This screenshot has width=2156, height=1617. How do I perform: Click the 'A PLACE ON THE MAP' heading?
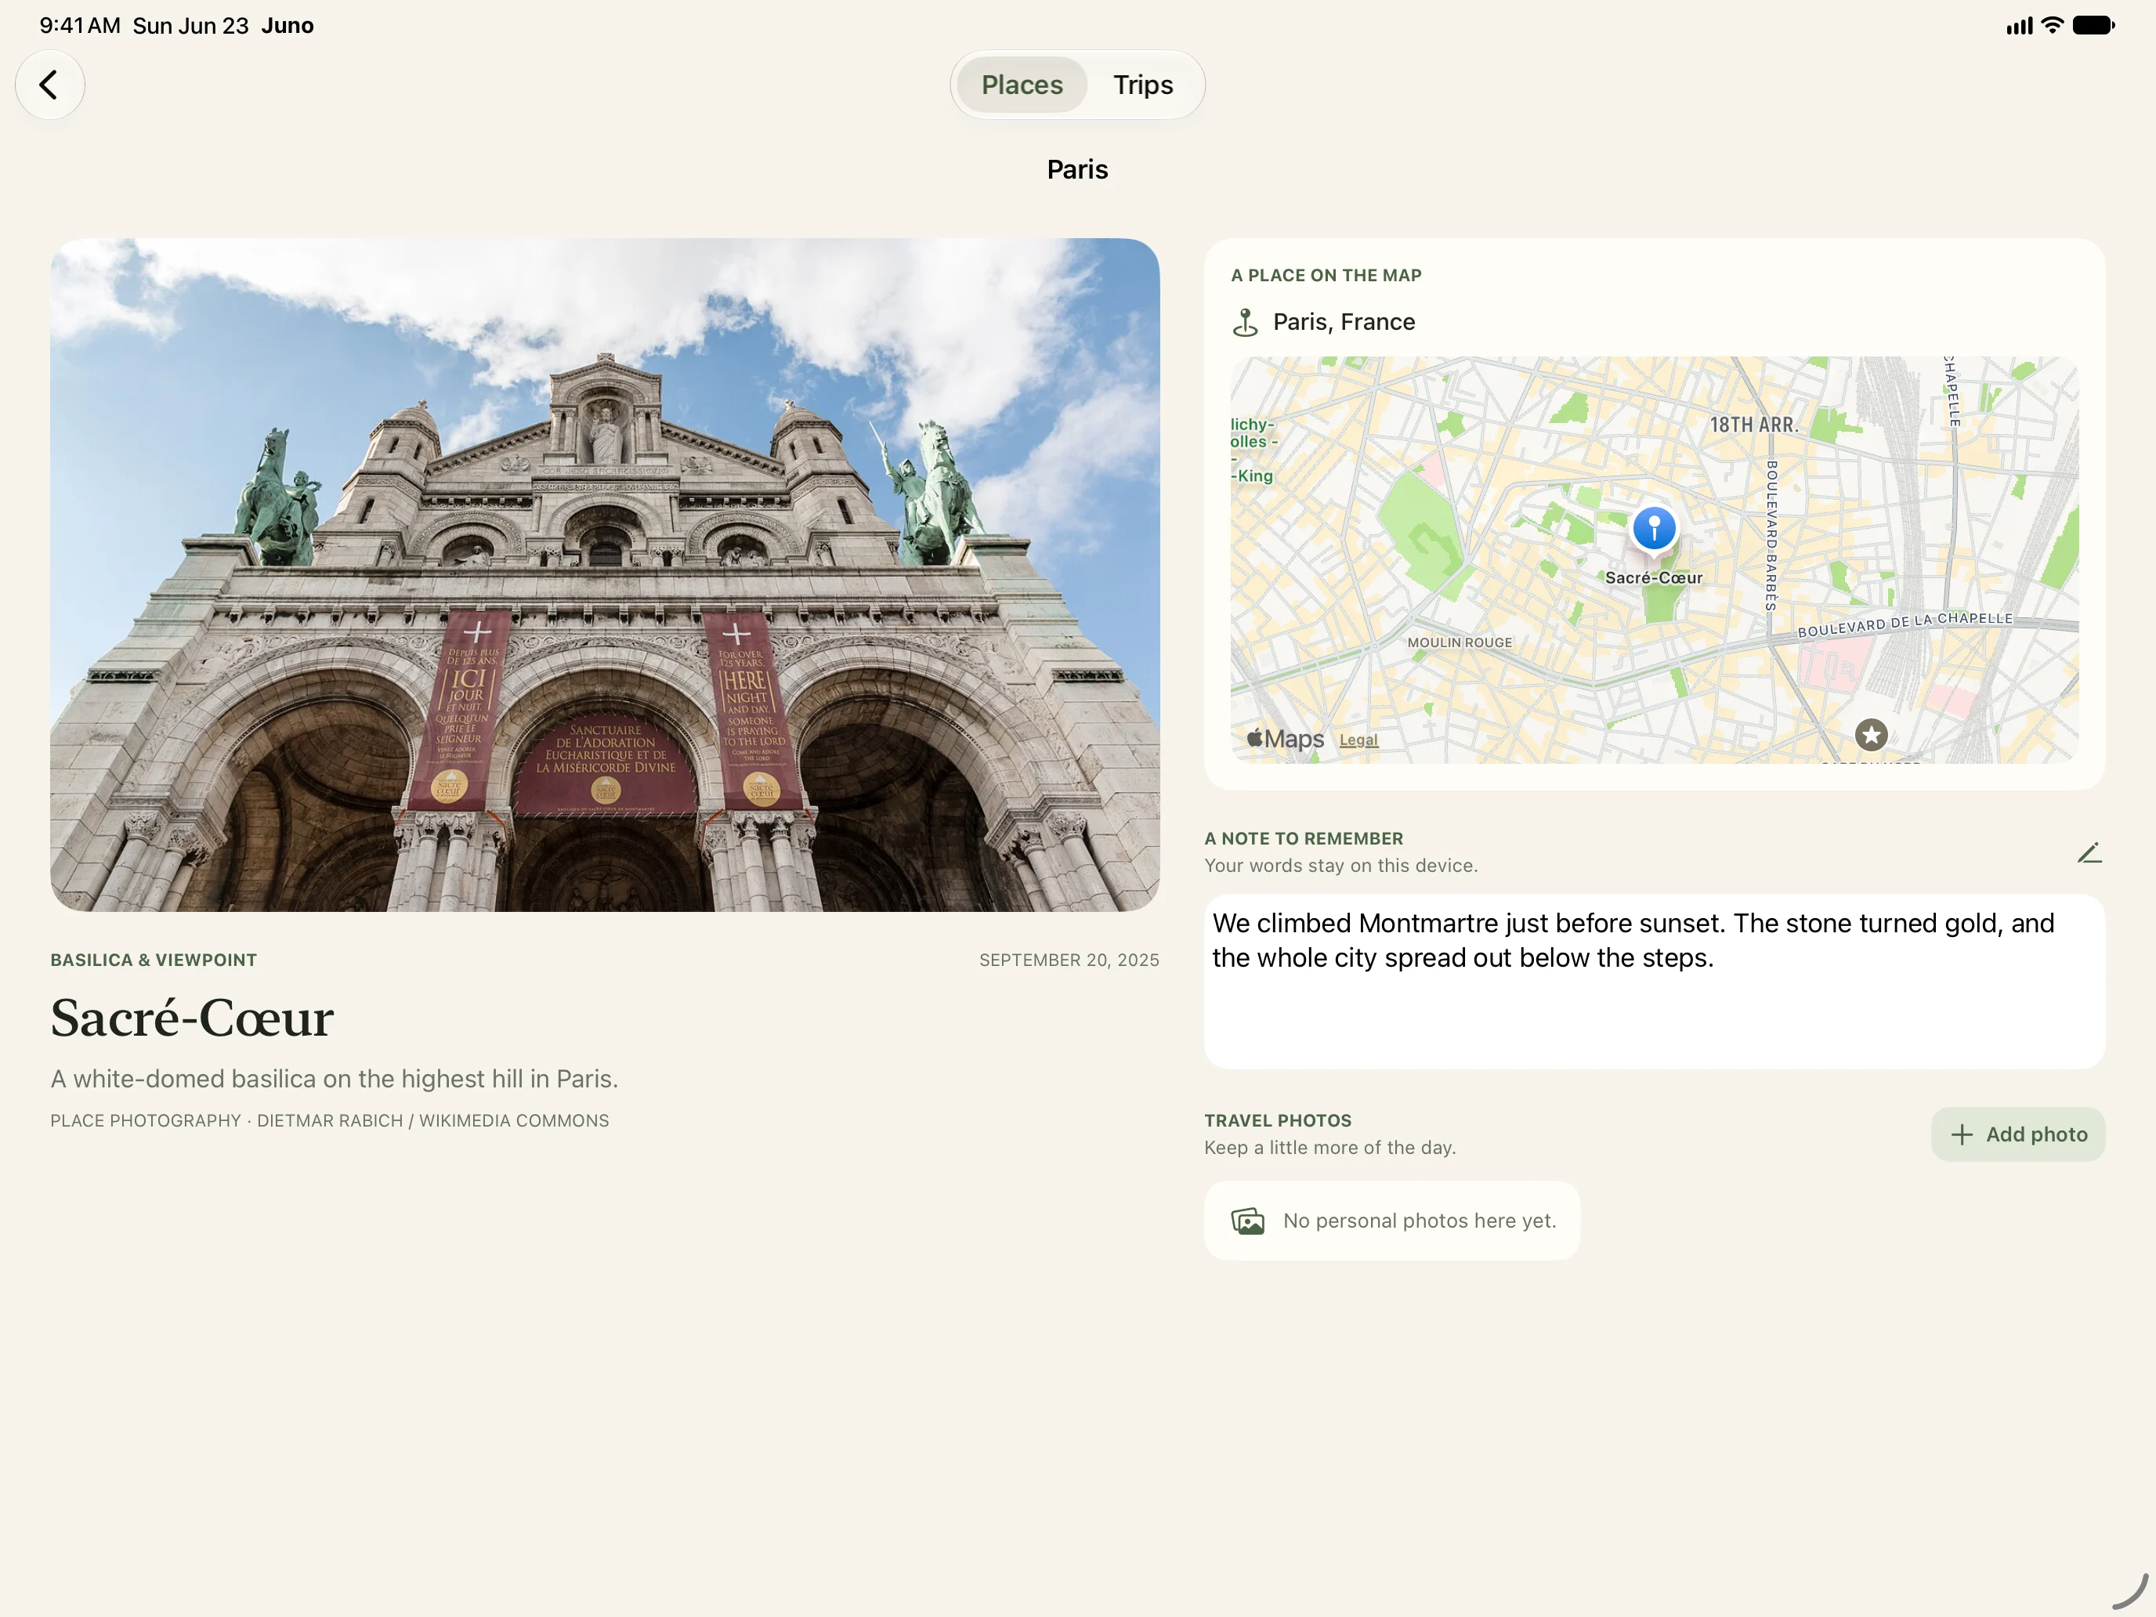coord(1326,276)
